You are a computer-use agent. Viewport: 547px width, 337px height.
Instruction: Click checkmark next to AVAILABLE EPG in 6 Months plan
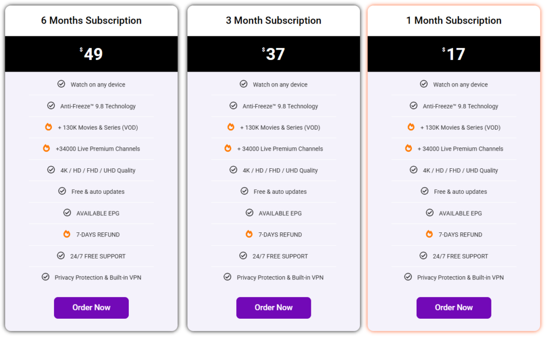coord(67,213)
